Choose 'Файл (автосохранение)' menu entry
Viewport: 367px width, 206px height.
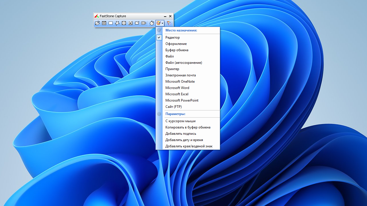(183, 63)
